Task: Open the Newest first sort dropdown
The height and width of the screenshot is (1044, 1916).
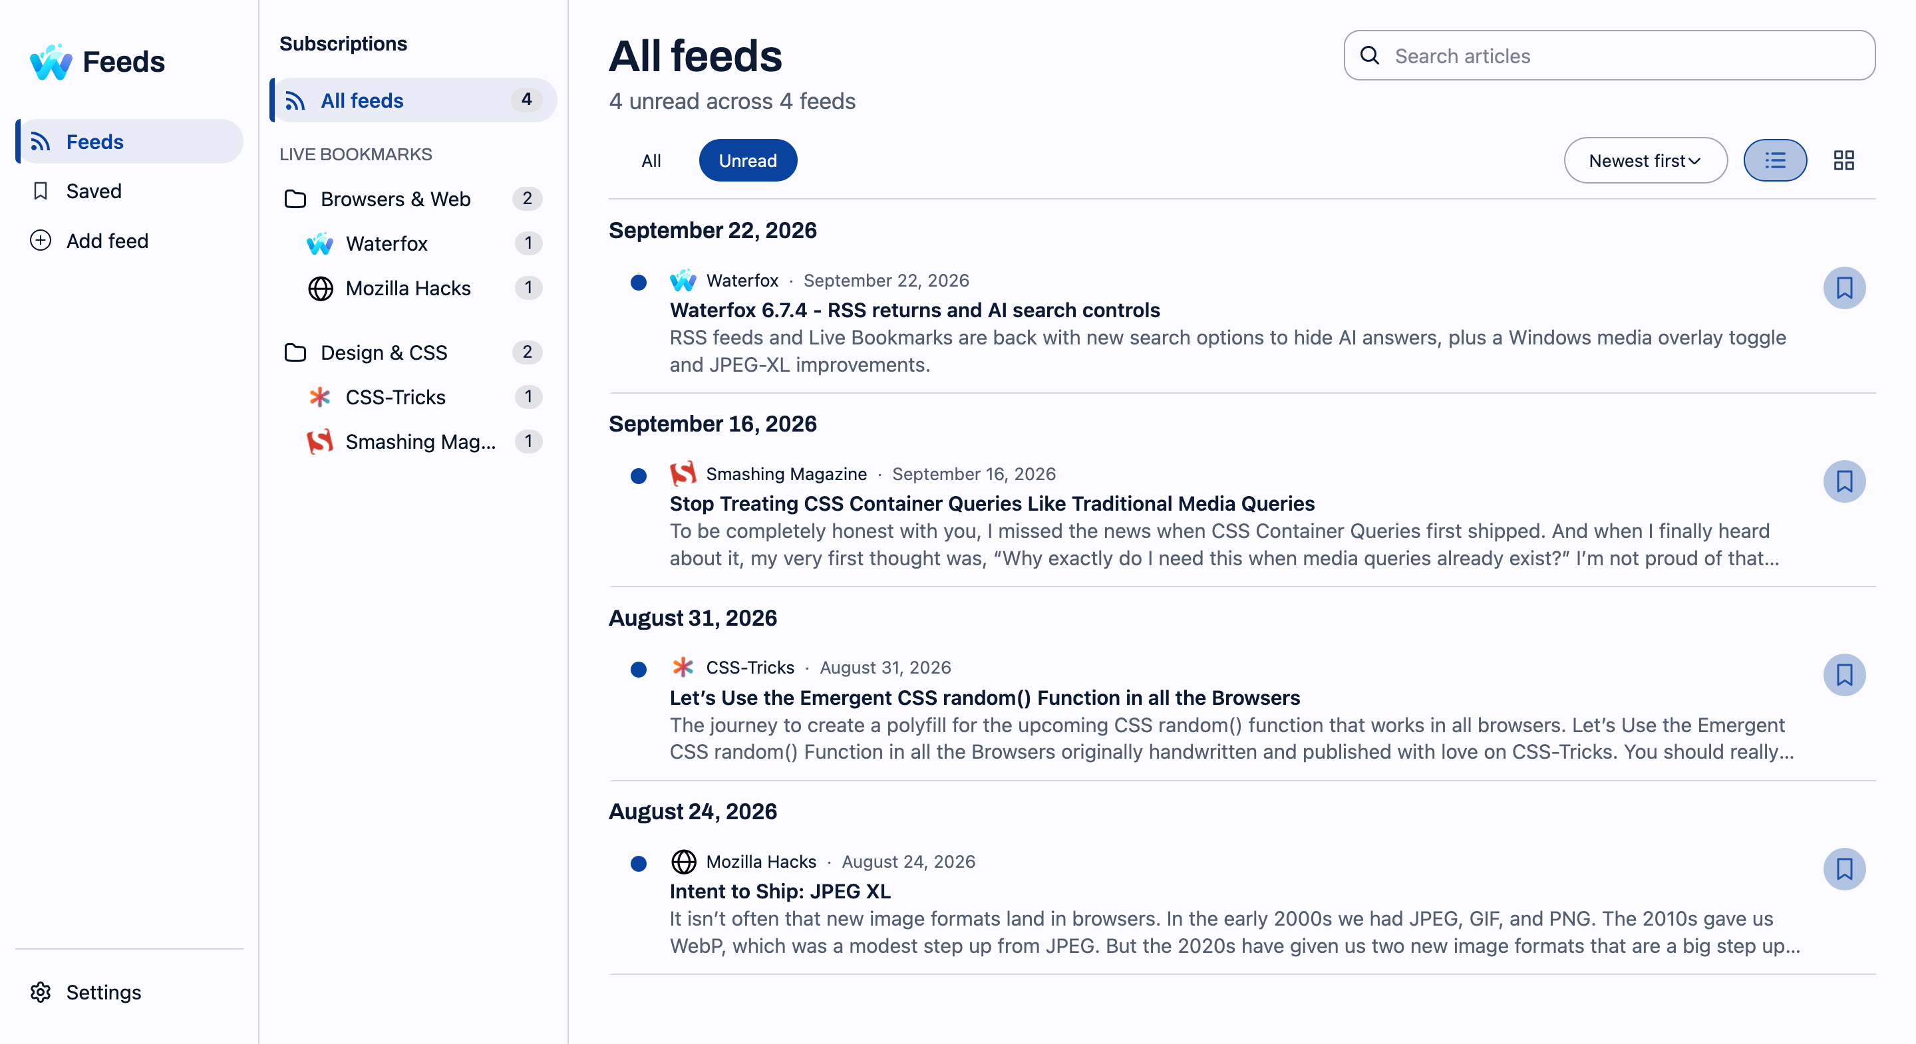Action: [x=1645, y=161]
